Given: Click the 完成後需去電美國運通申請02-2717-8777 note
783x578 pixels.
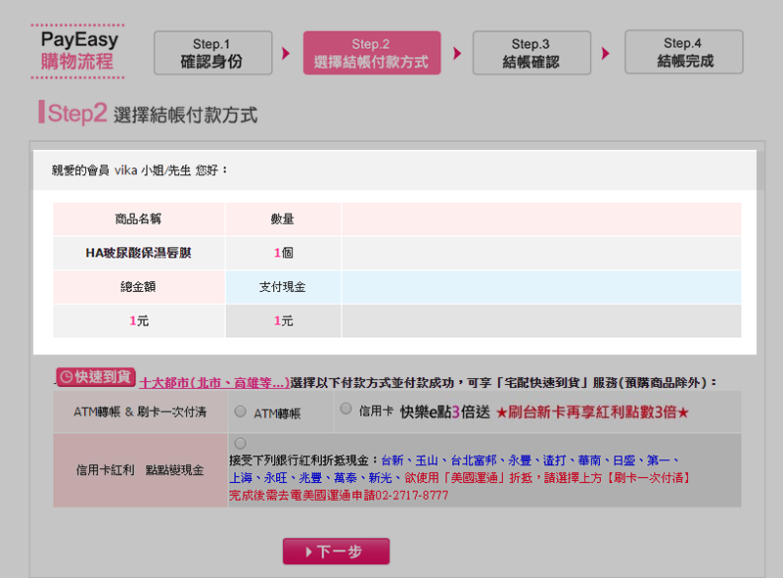Looking at the screenshot, I should point(339,496).
